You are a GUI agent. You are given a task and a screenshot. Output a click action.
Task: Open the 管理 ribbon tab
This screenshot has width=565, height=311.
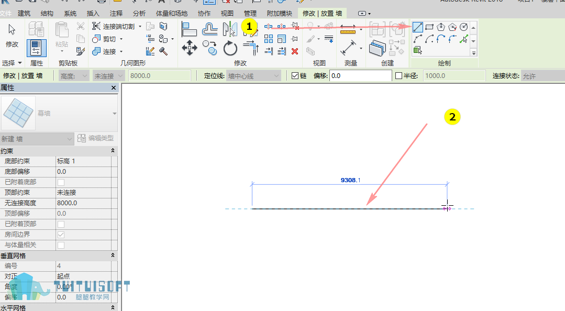pos(250,13)
